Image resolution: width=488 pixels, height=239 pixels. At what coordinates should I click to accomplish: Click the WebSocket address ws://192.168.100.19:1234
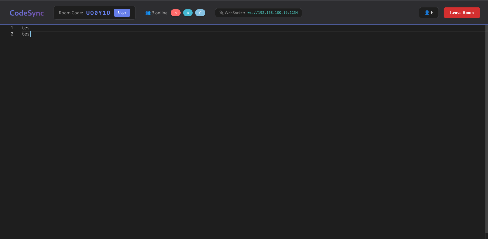point(272,12)
